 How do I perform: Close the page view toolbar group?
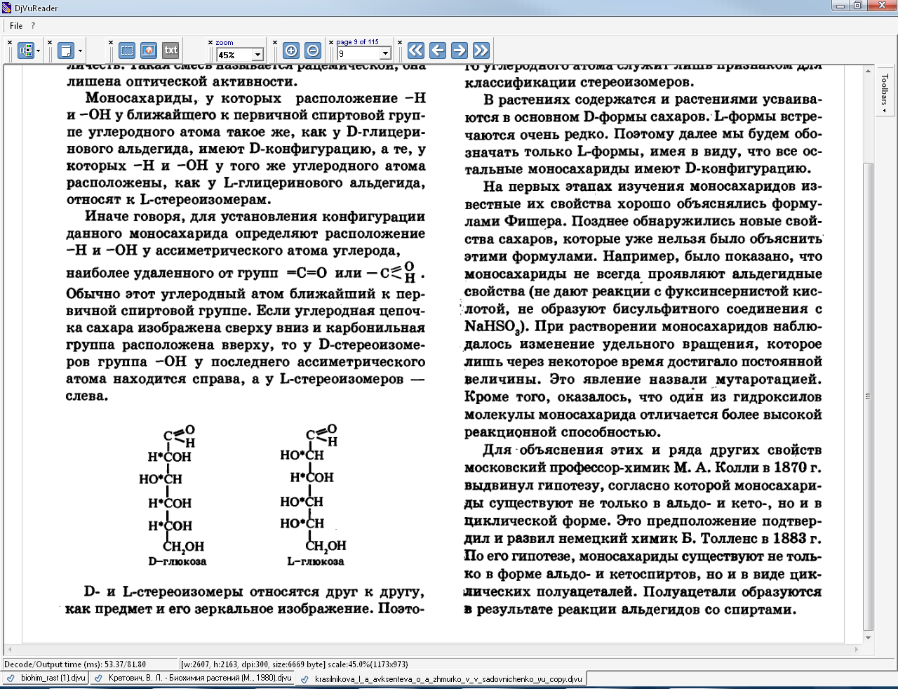49,43
